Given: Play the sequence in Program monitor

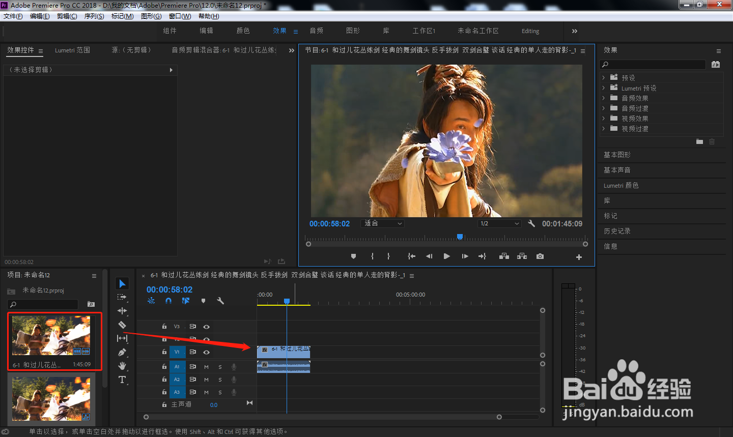Looking at the screenshot, I should pyautogui.click(x=446, y=256).
